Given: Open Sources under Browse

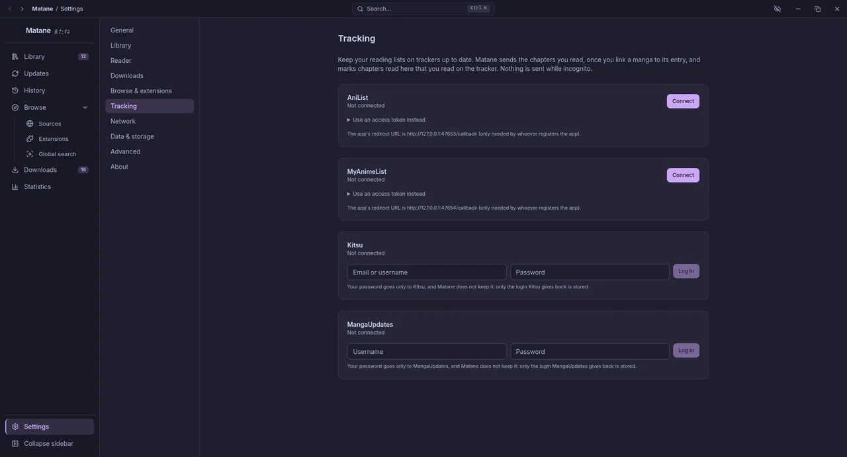Looking at the screenshot, I should pos(57,124).
